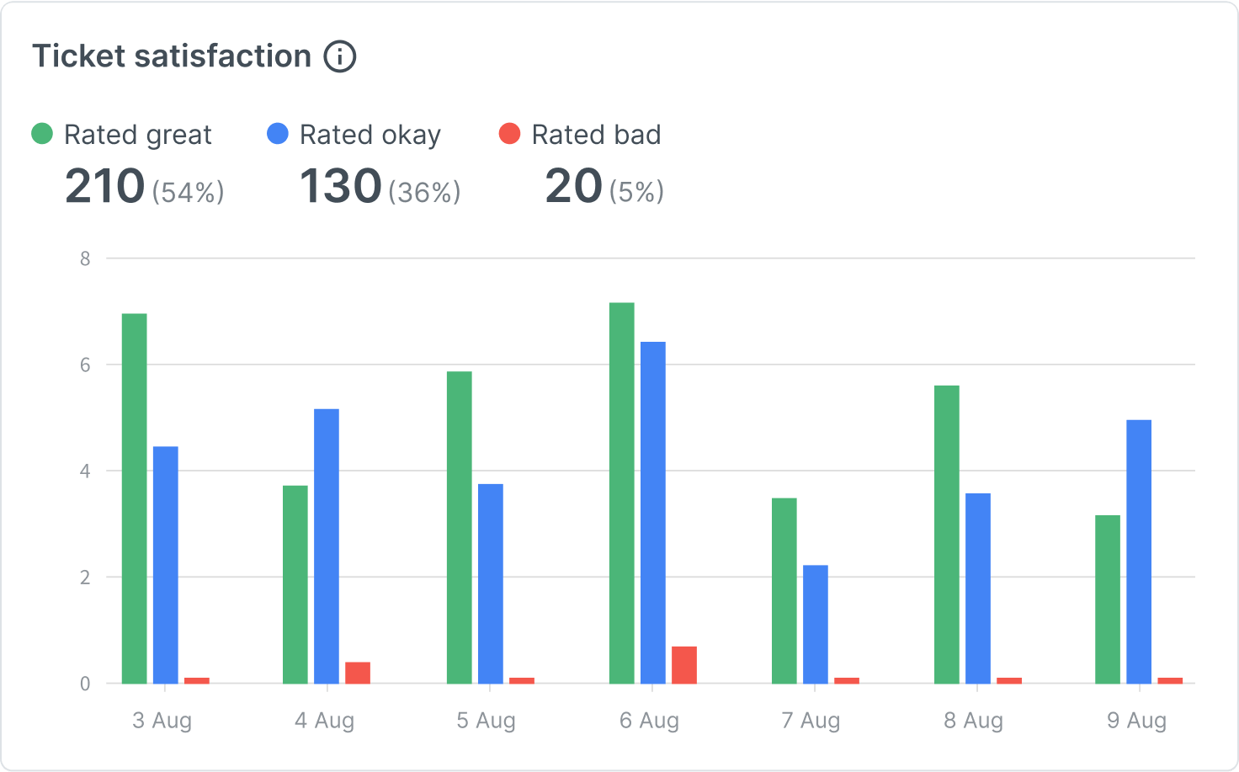1239x772 pixels.
Task: Click the info icon beside Ticket satisfaction
Action: click(340, 57)
